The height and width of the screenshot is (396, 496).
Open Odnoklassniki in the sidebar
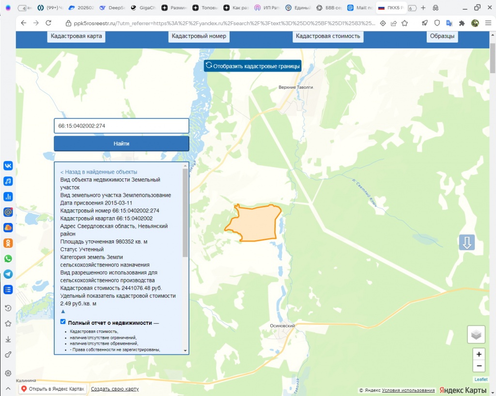tap(8, 243)
